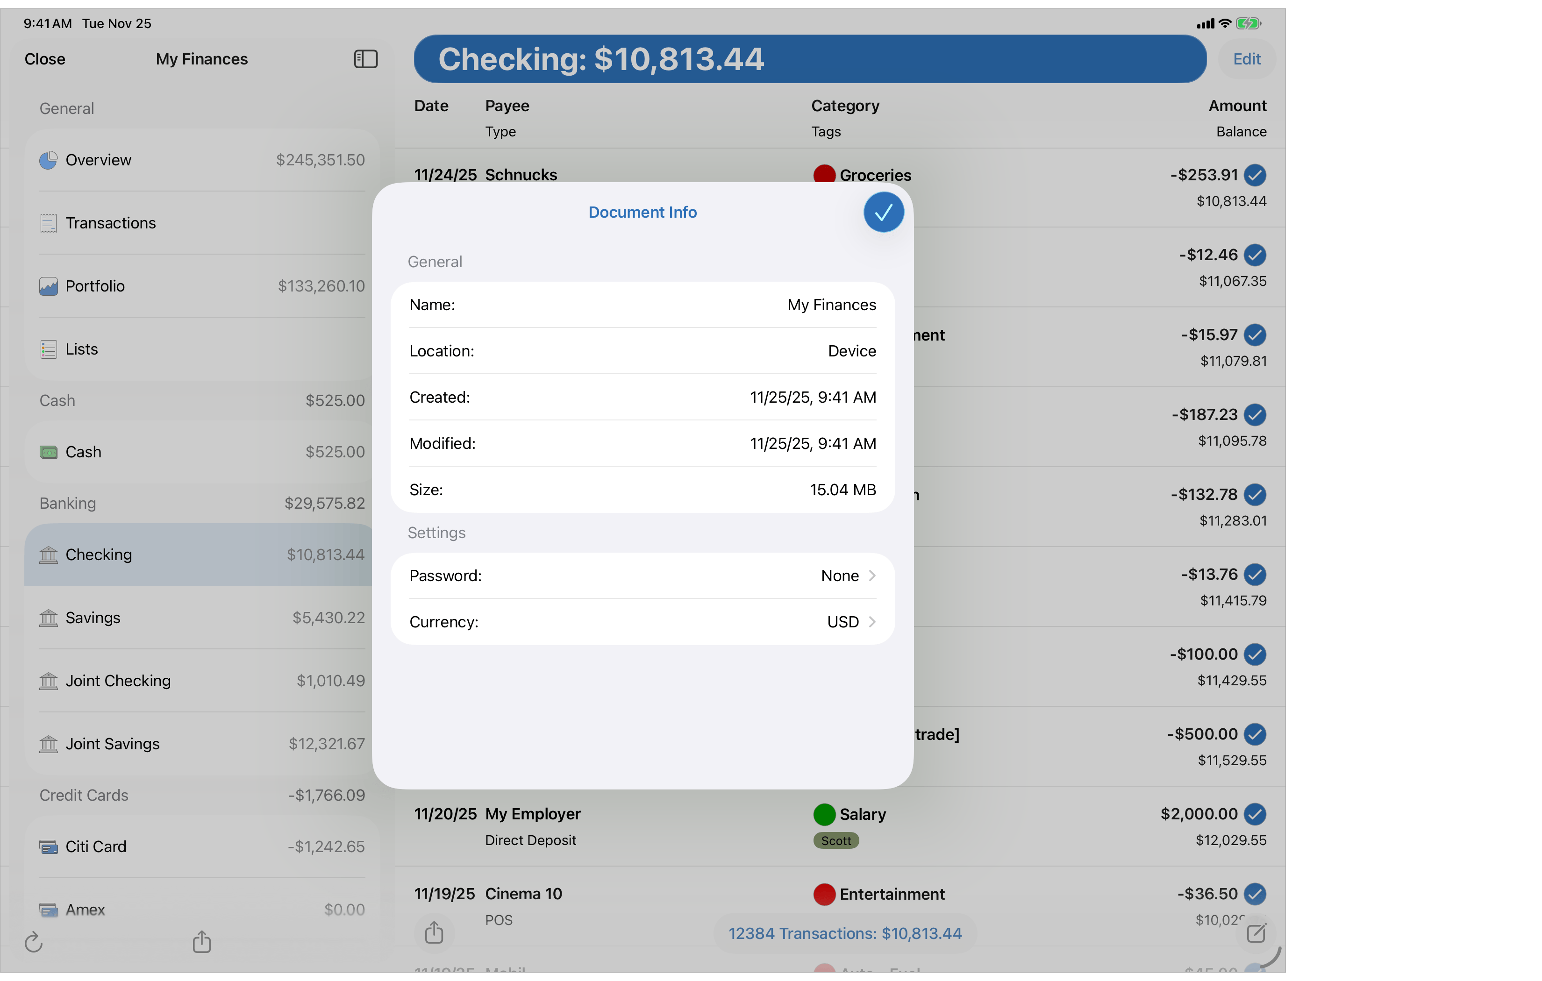Tap the Close button
This screenshot has height=981, width=1542.
click(45, 59)
